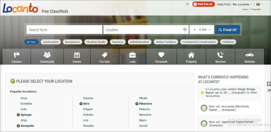Screen dimensions: 271x132
Task: Choose Kampala location
Action: 27,126
